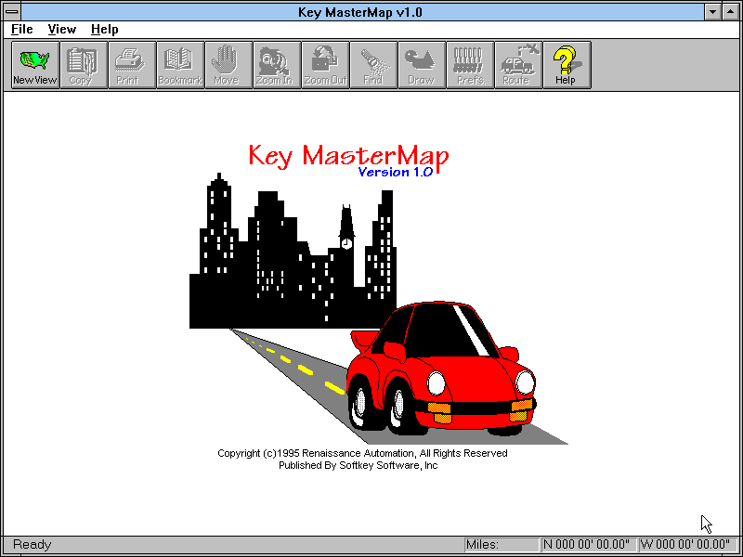This screenshot has width=743, height=557.
Task: Open the window control menu box
Action: (12, 12)
